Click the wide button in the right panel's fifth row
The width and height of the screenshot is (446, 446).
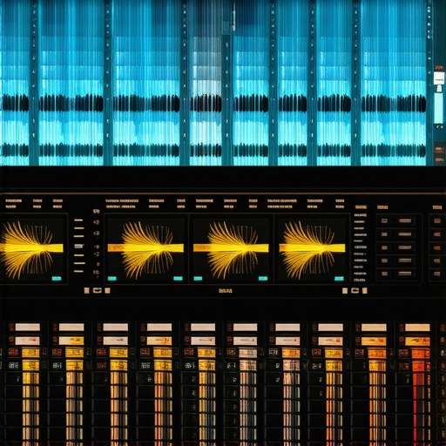pyautogui.click(x=405, y=274)
